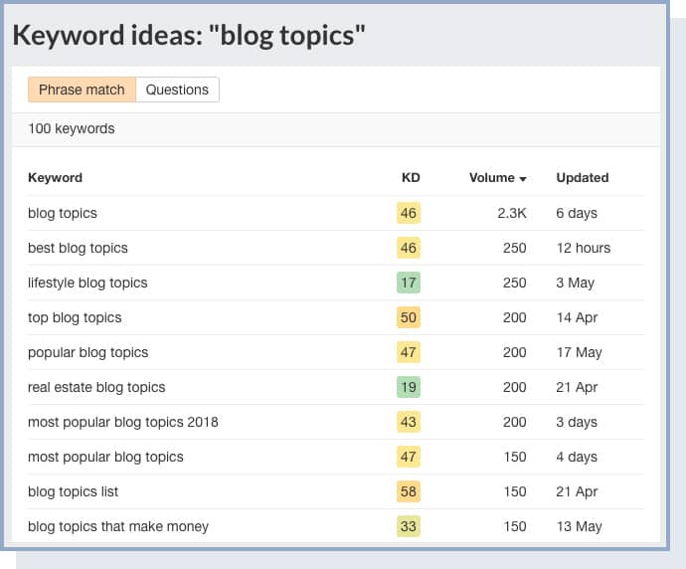Click the KD column header
686x569 pixels.
[x=411, y=178]
